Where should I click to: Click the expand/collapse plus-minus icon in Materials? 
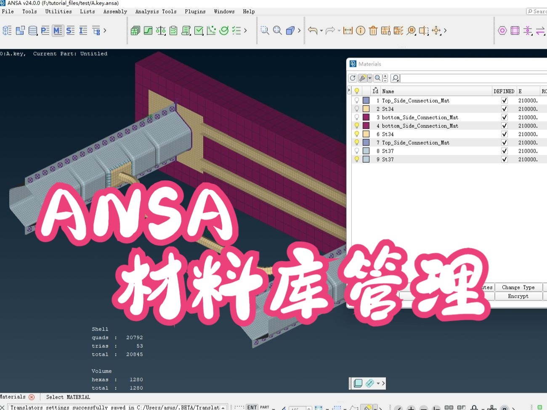[x=385, y=78]
